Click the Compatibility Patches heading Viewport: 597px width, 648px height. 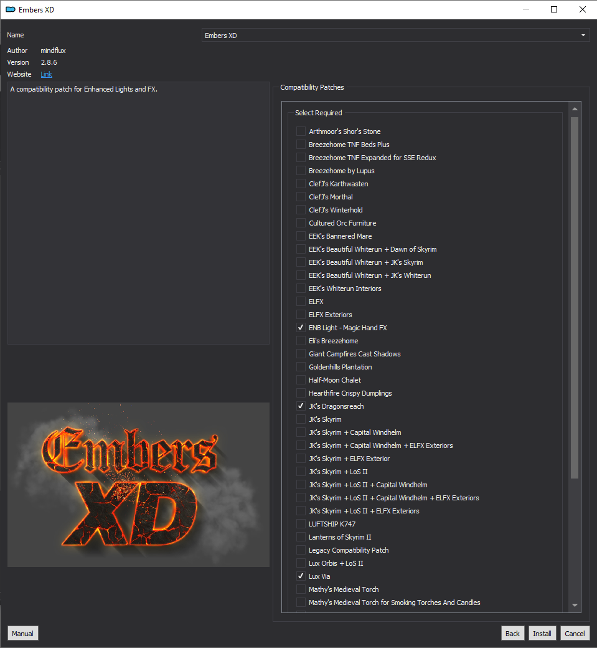312,87
